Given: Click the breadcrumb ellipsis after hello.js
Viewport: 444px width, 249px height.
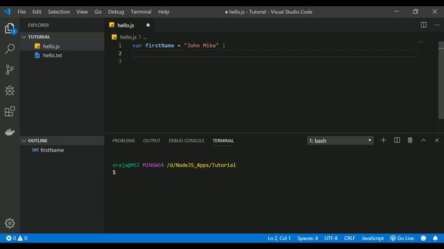Looking at the screenshot, I should point(145,37).
